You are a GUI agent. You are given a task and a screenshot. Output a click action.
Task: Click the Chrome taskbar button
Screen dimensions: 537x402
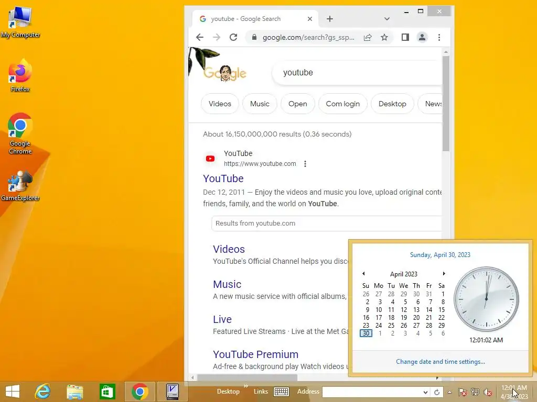coord(139,392)
